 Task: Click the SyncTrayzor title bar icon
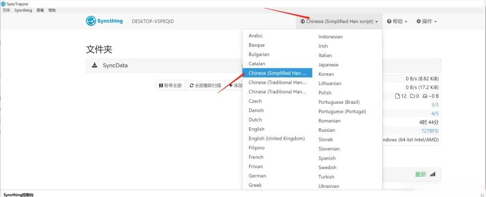(3, 4)
